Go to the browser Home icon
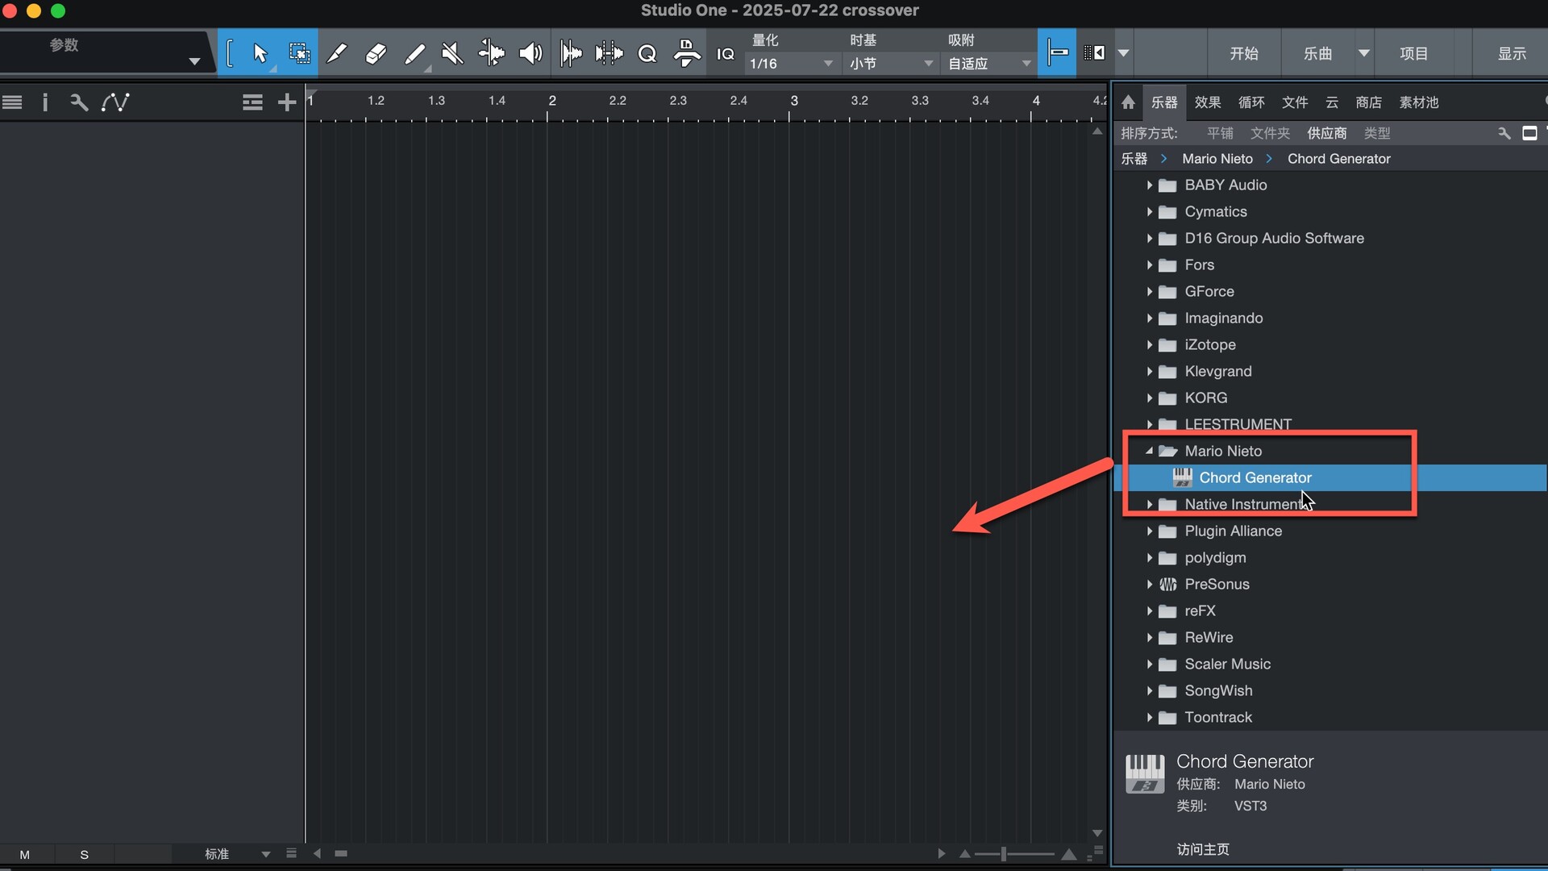 click(1128, 102)
